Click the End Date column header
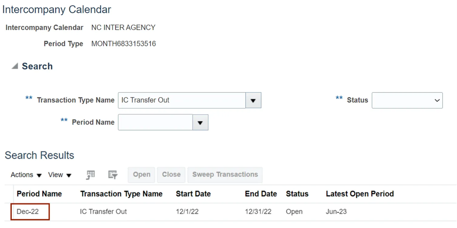The height and width of the screenshot is (228, 457). pos(261,194)
